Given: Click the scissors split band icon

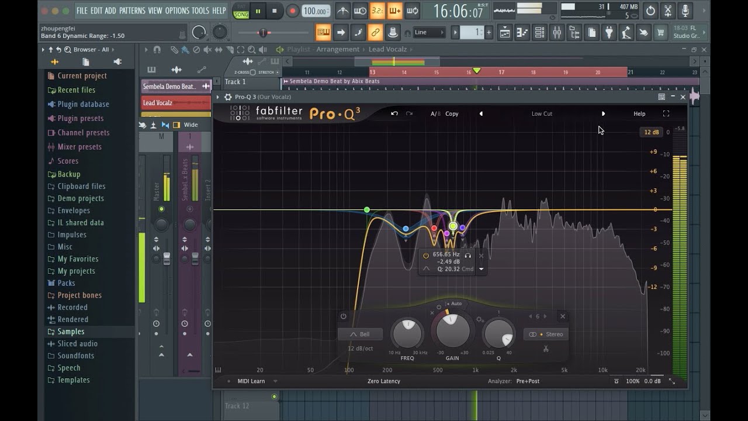Looking at the screenshot, I should (546, 349).
